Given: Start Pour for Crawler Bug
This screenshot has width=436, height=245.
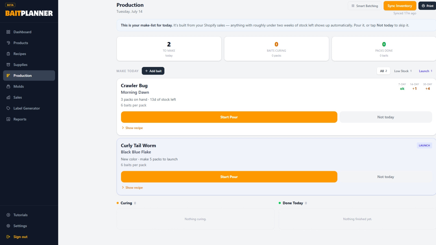Looking at the screenshot, I should [x=229, y=117].
